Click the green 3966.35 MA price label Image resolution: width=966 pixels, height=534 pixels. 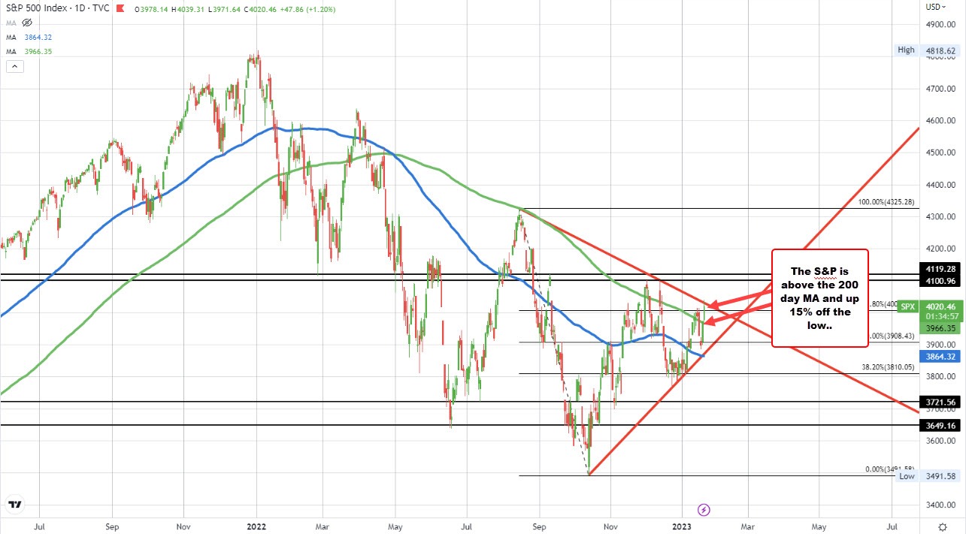[x=939, y=328]
